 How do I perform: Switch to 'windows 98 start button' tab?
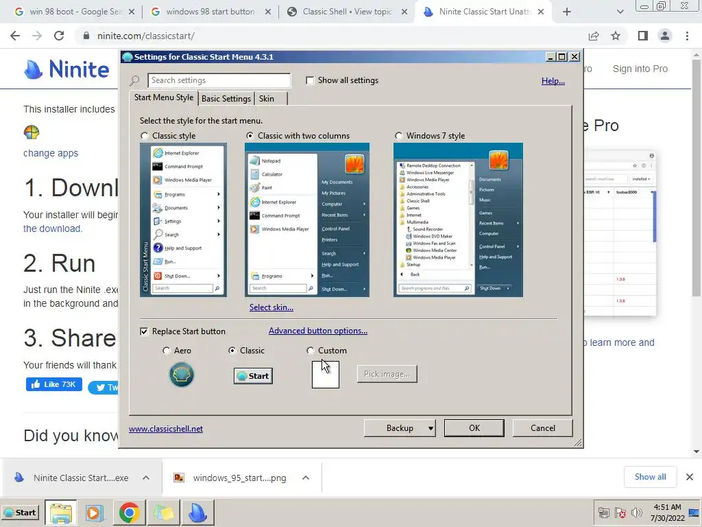[210, 12]
